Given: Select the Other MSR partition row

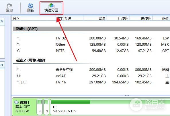Looking at the screenshot, I should [x=91, y=44].
